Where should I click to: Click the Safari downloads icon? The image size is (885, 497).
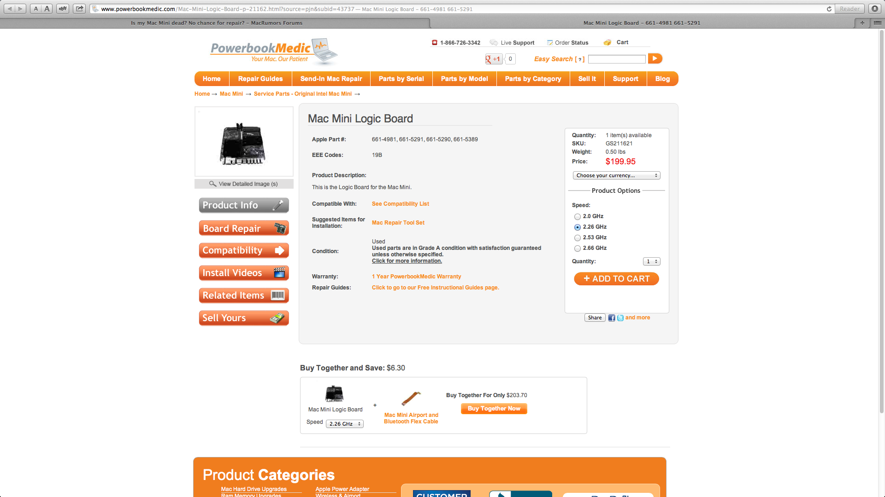tap(875, 9)
